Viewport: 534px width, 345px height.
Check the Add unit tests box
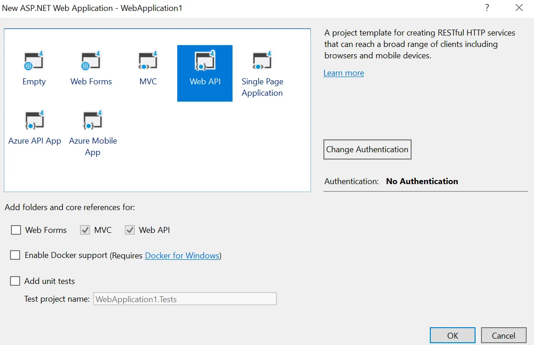15,281
